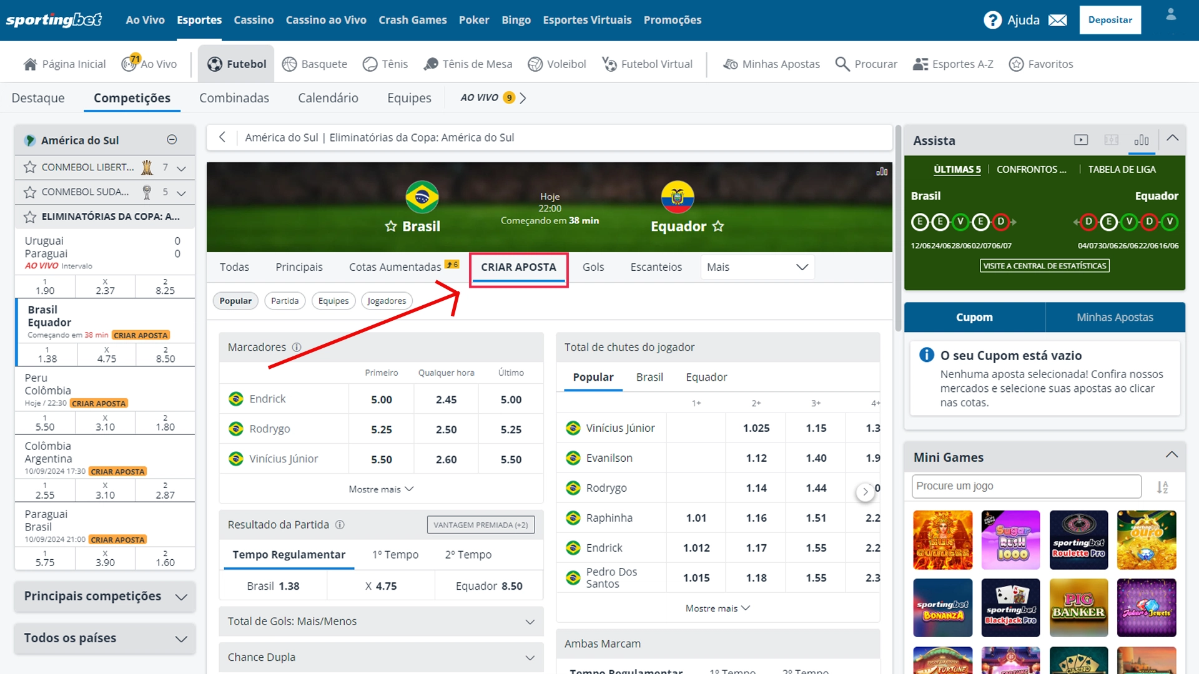Select Voleibol sport
This screenshot has height=674, width=1199.
coord(556,64)
